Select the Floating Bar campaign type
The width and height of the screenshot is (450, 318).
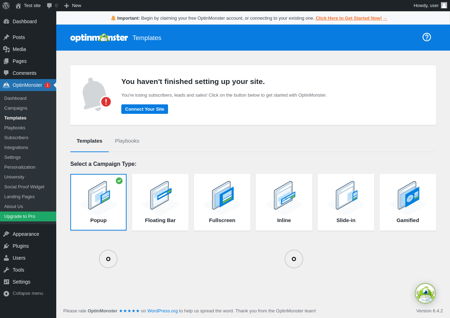coord(160,202)
